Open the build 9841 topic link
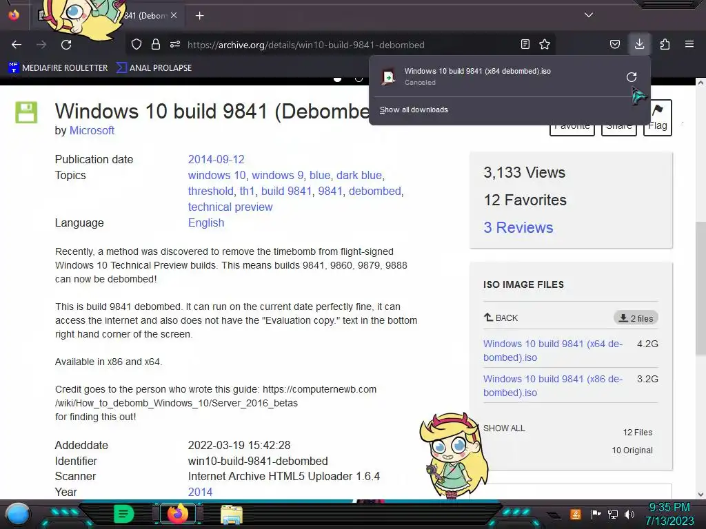Image resolution: width=706 pixels, height=529 pixels. point(286,191)
